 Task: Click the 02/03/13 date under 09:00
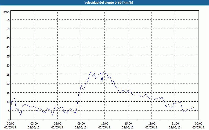pos(81,127)
